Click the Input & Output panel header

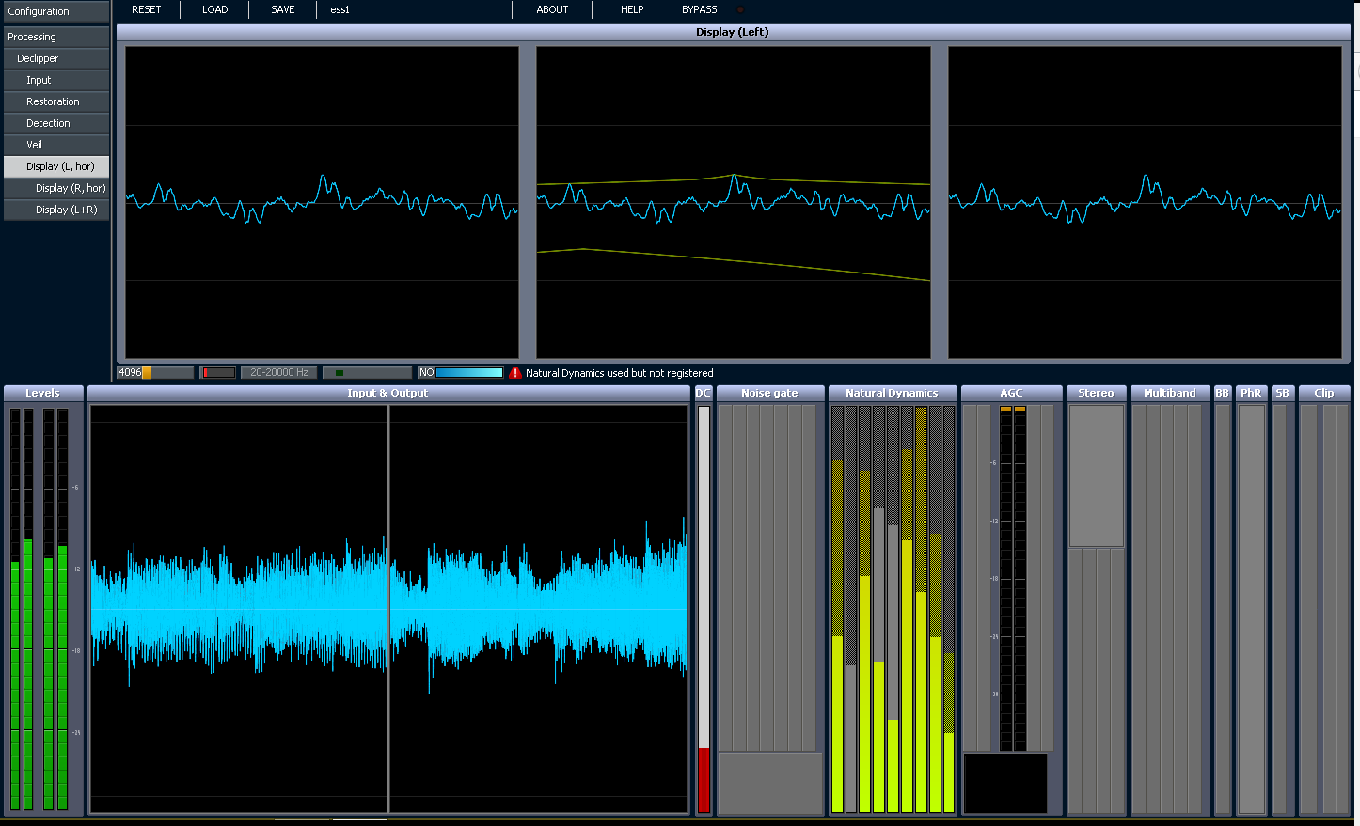387,393
